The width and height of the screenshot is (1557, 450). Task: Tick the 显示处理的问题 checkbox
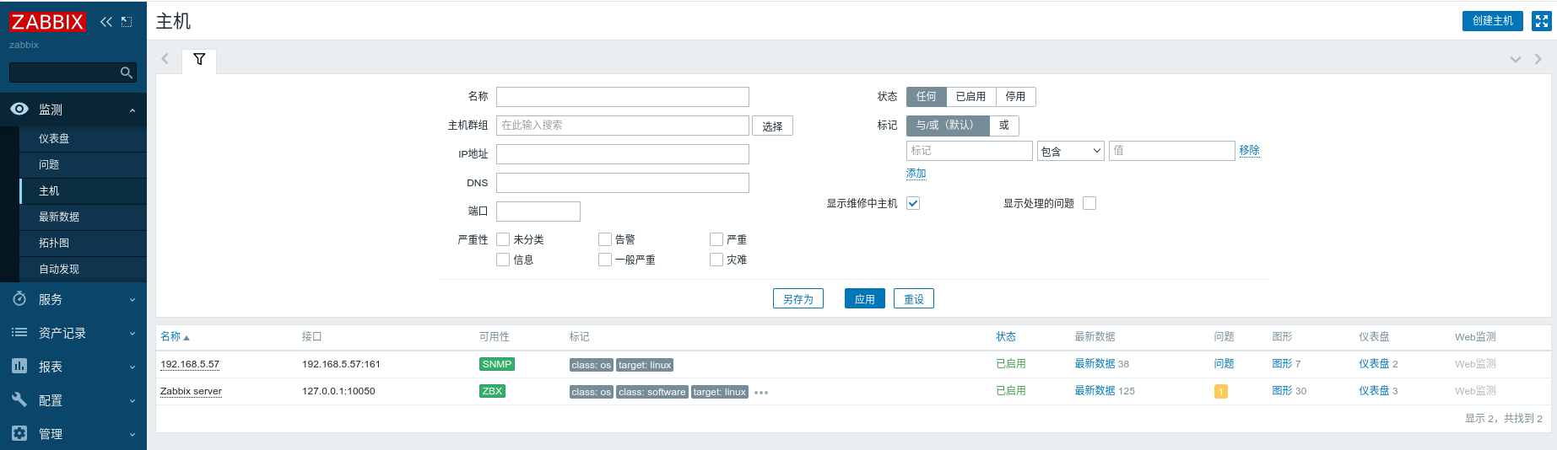(x=1089, y=203)
